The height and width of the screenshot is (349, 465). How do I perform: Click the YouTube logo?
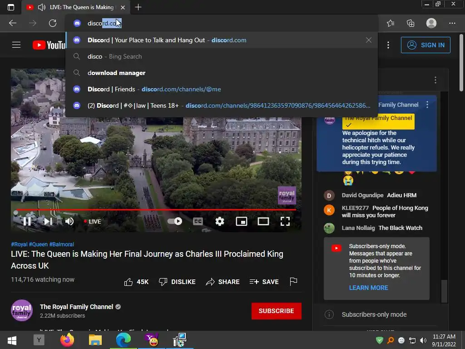click(x=49, y=45)
